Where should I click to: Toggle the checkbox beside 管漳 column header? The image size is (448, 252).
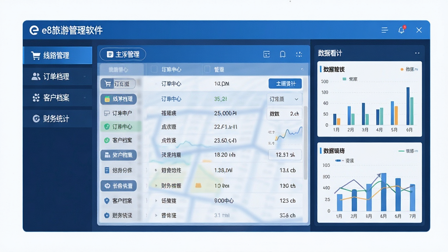click(207, 70)
